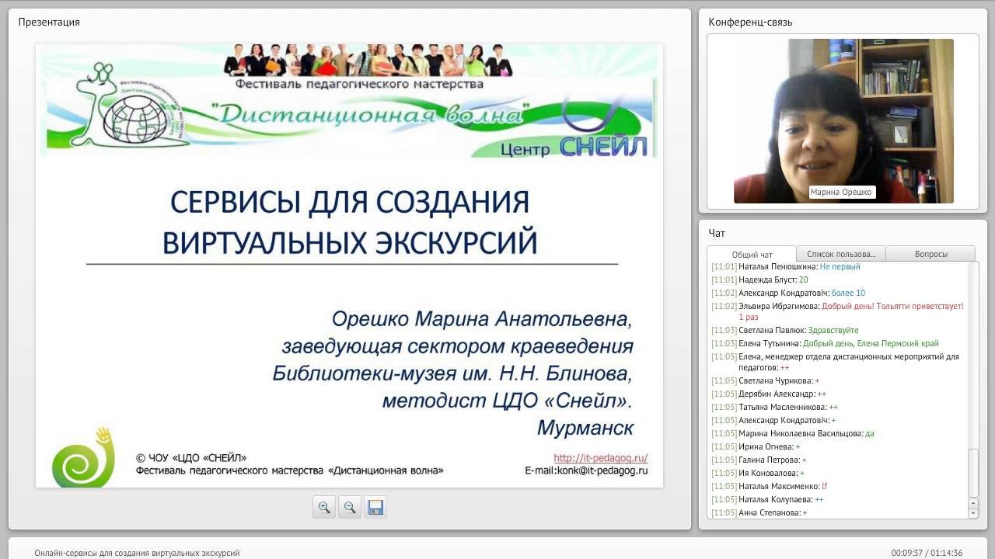Select Галина Петрова's chat message

(x=759, y=460)
